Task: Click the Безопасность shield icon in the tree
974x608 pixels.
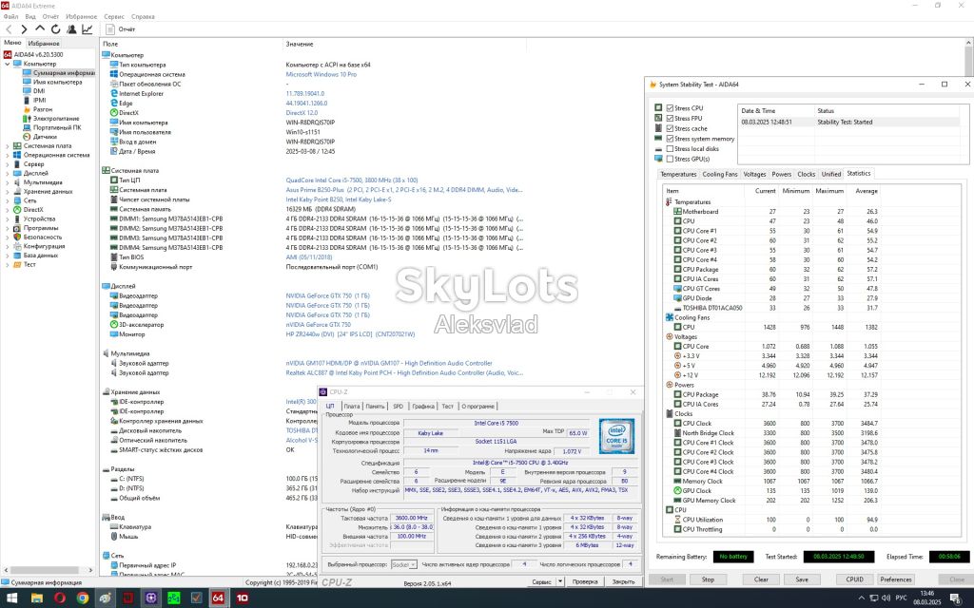Action: (17, 237)
